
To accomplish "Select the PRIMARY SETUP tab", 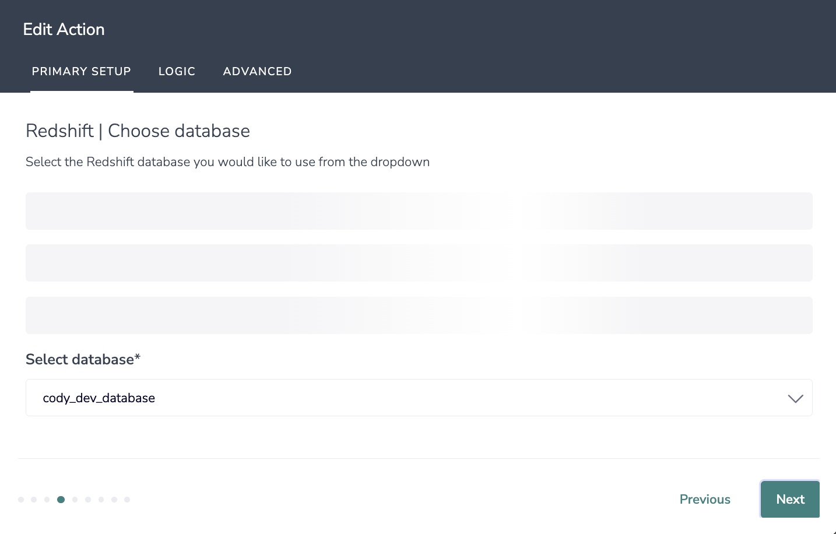I will 82,71.
